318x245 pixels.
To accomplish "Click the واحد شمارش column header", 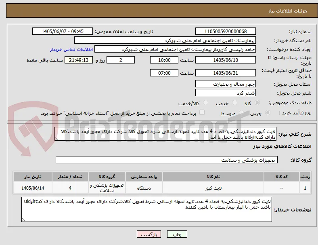I will tap(144, 177).
